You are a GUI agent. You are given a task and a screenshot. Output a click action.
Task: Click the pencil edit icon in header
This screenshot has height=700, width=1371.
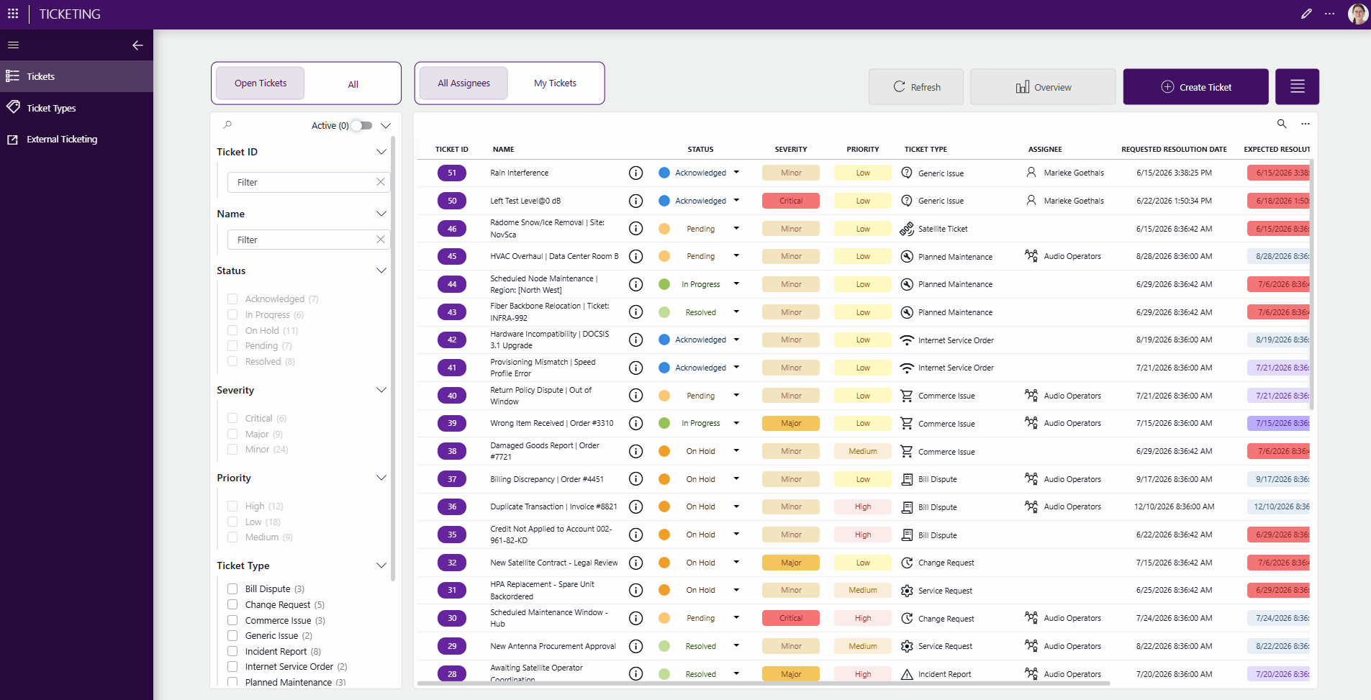click(1306, 14)
